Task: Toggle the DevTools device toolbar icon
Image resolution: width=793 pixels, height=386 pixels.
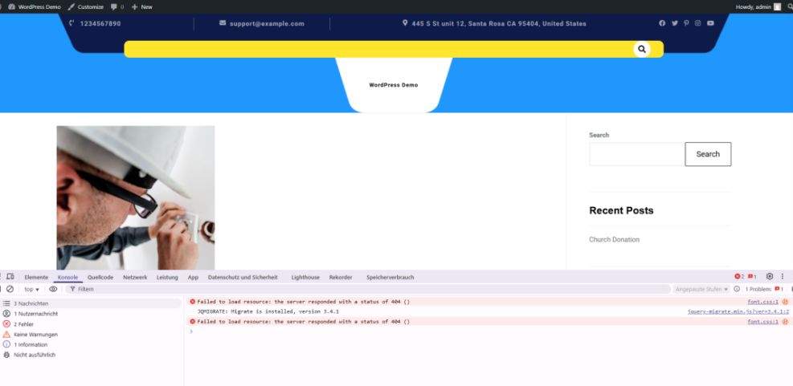Action: pyautogui.click(x=10, y=277)
